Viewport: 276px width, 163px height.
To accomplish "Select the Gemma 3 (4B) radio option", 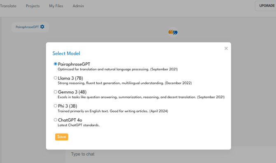I will (x=56, y=92).
